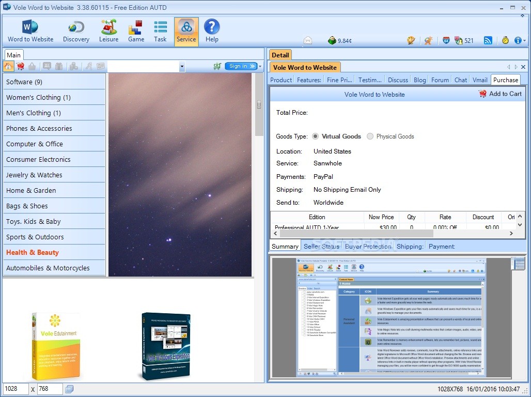
Task: Open the paint palette theme icon
Action: 411,41
